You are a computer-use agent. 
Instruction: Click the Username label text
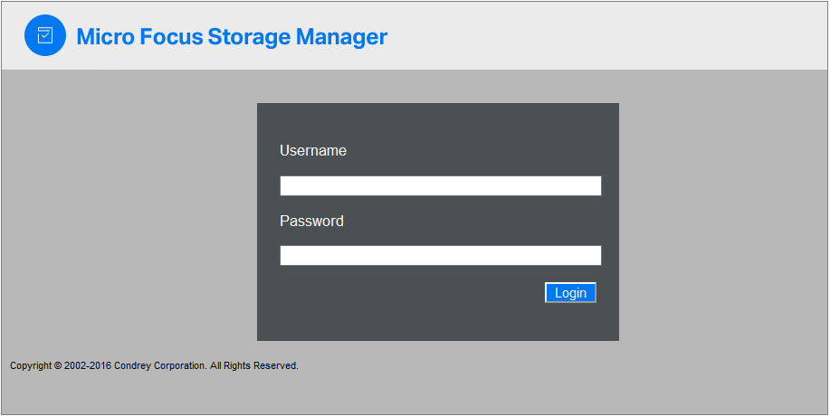(313, 151)
